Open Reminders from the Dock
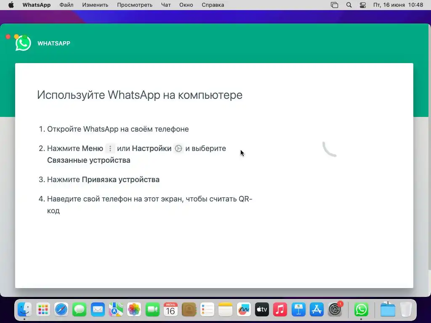The height and width of the screenshot is (323, 431). pos(207,310)
